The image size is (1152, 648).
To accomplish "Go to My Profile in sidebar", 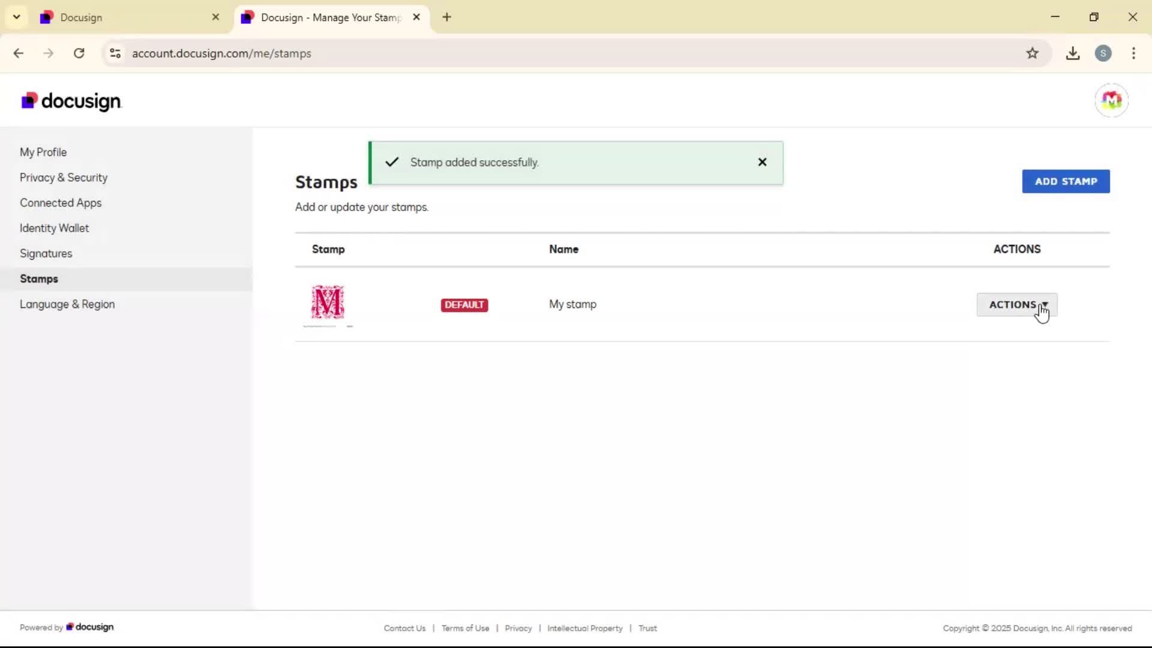I will click(x=43, y=152).
